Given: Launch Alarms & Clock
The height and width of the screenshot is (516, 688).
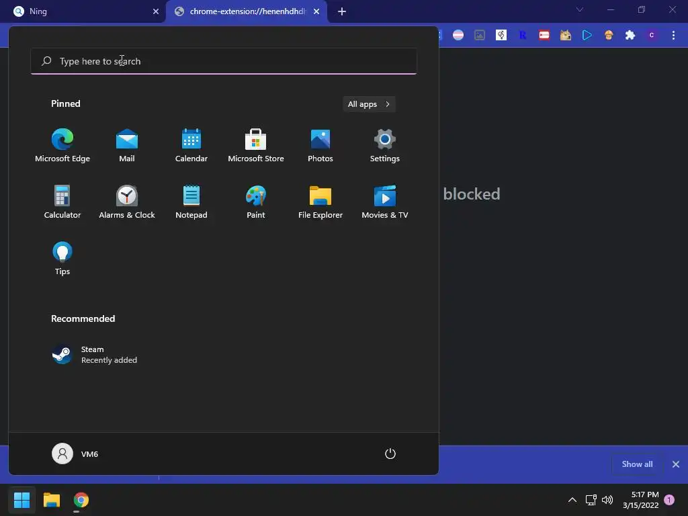Looking at the screenshot, I should (127, 202).
